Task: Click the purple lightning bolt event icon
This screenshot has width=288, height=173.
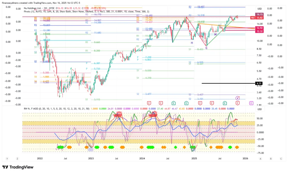Action: coord(238,98)
